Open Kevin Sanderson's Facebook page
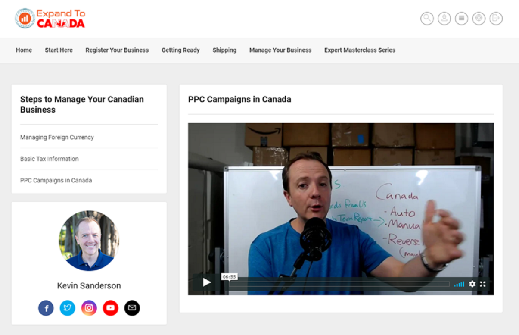Image resolution: width=519 pixels, height=335 pixels. (46, 308)
